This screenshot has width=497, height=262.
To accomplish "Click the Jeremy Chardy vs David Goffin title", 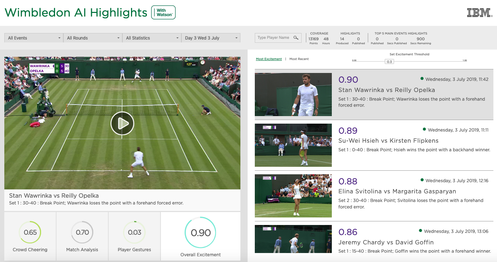I will 386,242.
